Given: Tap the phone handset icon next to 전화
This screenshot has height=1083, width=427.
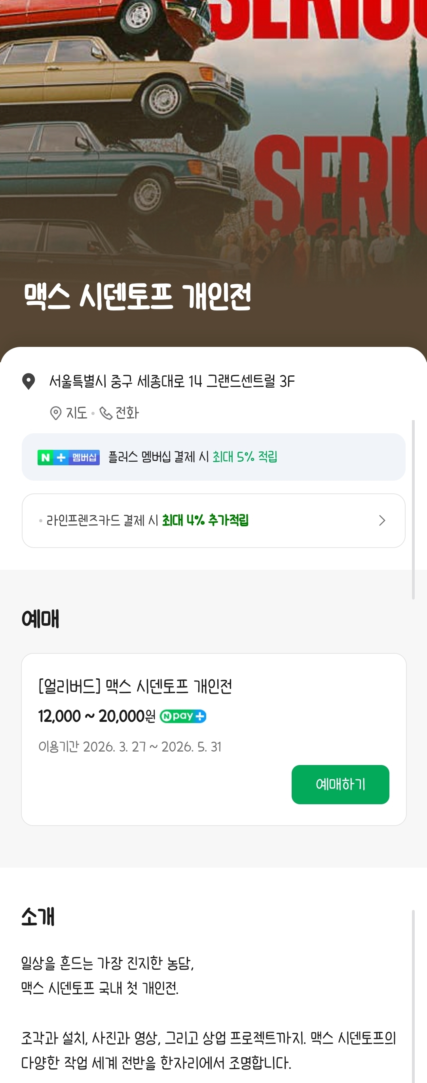Looking at the screenshot, I should point(106,413).
